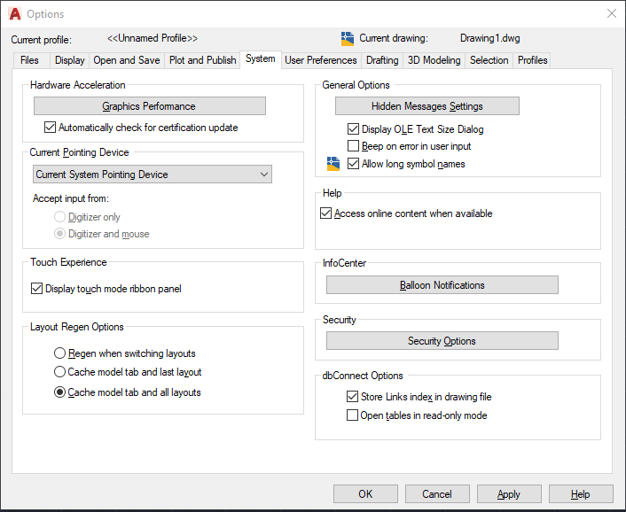Click the drawing icon beside Current drawing
626x512 pixels.
[348, 39]
